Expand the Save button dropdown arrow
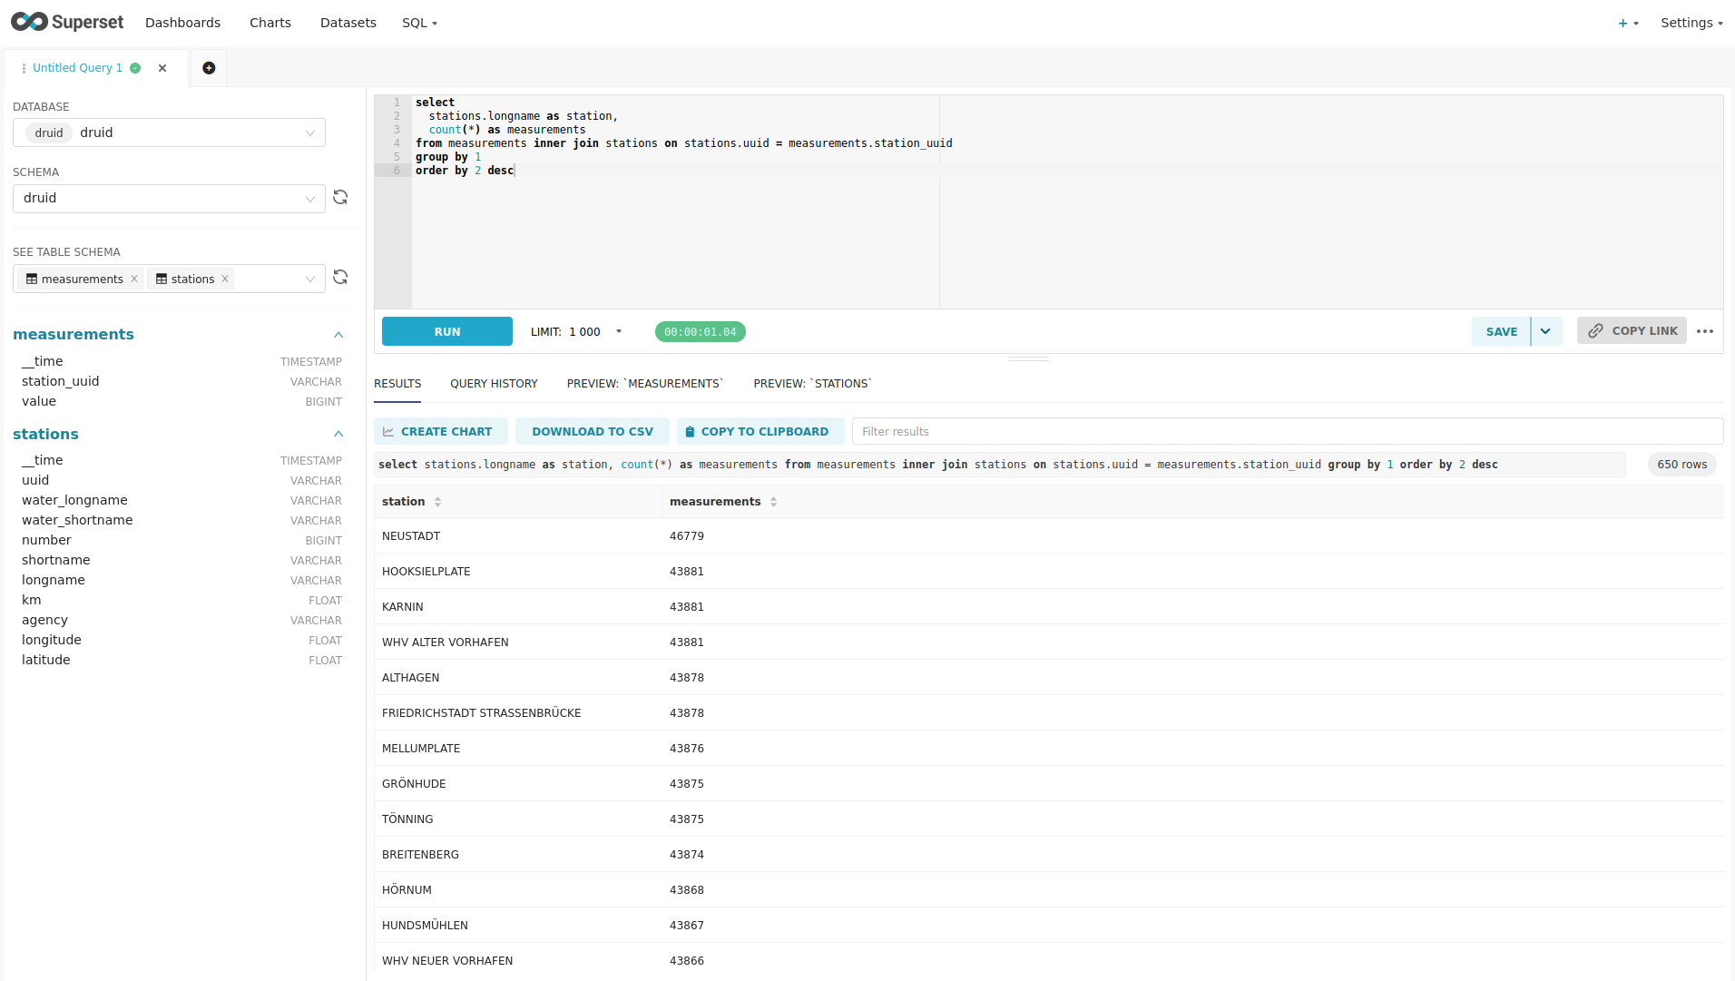This screenshot has width=1735, height=981. (1545, 331)
